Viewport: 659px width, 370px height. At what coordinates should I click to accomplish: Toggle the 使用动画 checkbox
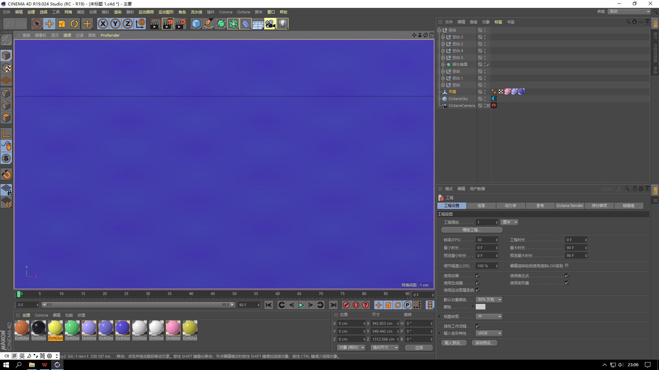pos(477,275)
